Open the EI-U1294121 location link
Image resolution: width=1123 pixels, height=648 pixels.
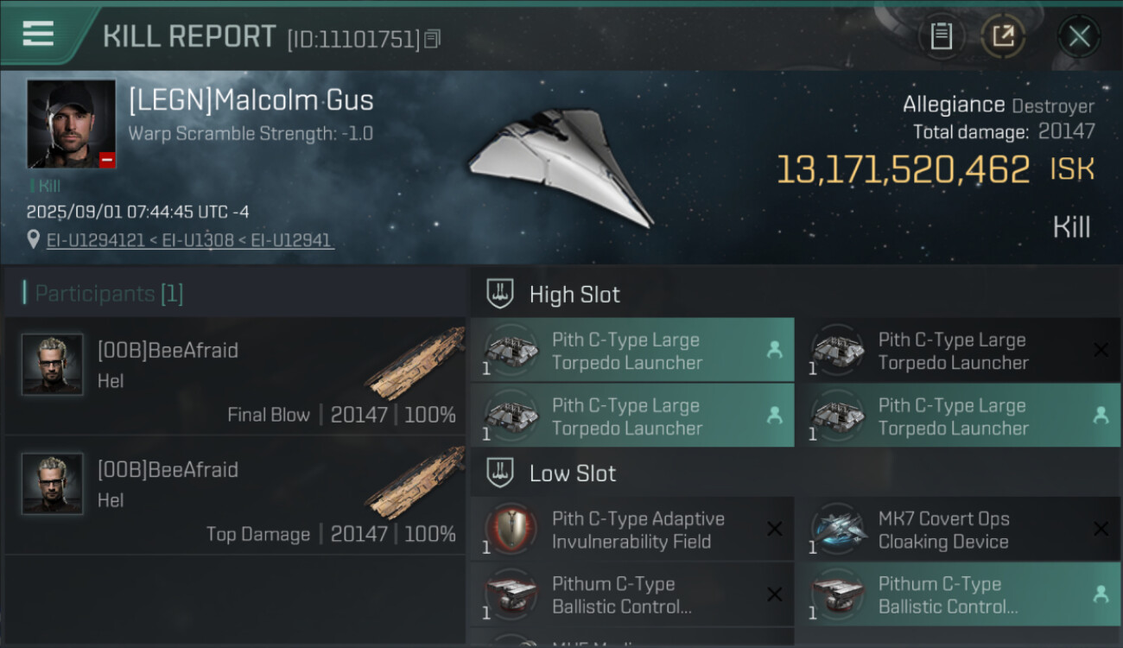coord(96,240)
